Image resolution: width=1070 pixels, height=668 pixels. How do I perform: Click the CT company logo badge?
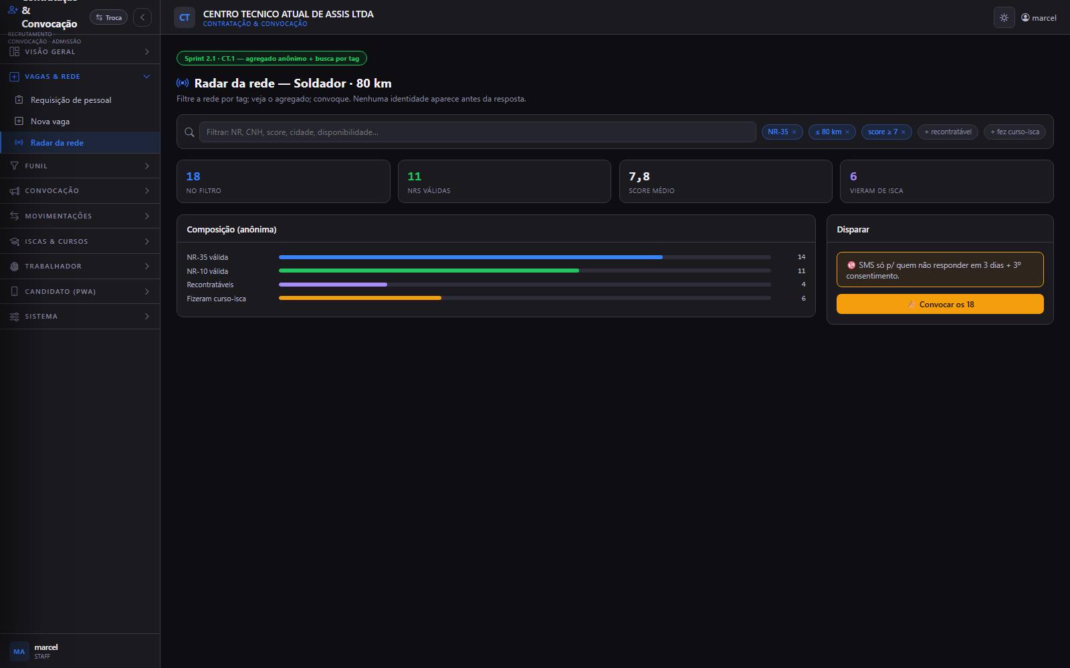point(185,18)
